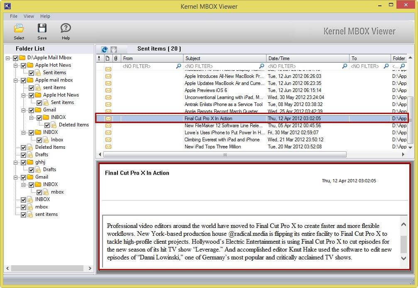This screenshot has height=288, width=418.
Task: Select the Sent items under nested Apple Hot News
Action: [62, 102]
